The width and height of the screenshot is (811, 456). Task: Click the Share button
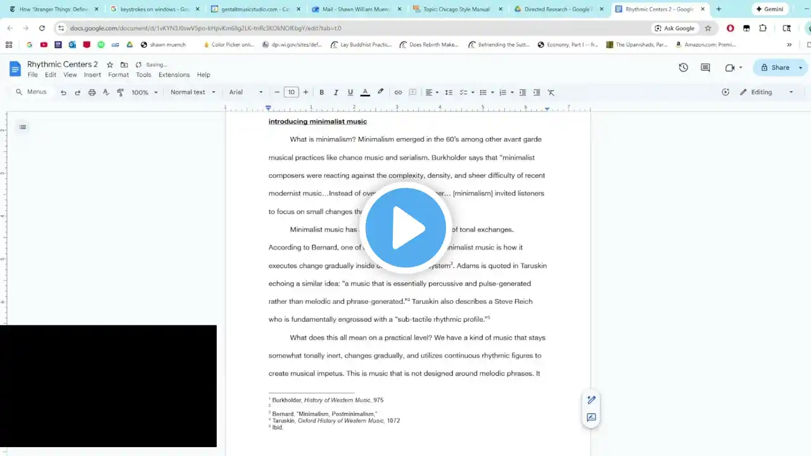point(775,68)
